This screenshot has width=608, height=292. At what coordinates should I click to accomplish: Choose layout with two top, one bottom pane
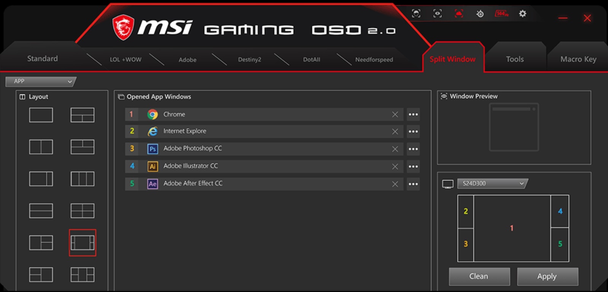click(83, 147)
